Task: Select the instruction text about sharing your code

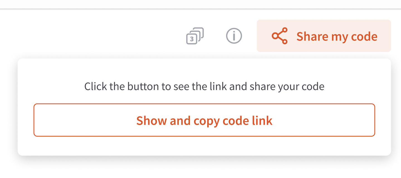Action: tap(204, 86)
